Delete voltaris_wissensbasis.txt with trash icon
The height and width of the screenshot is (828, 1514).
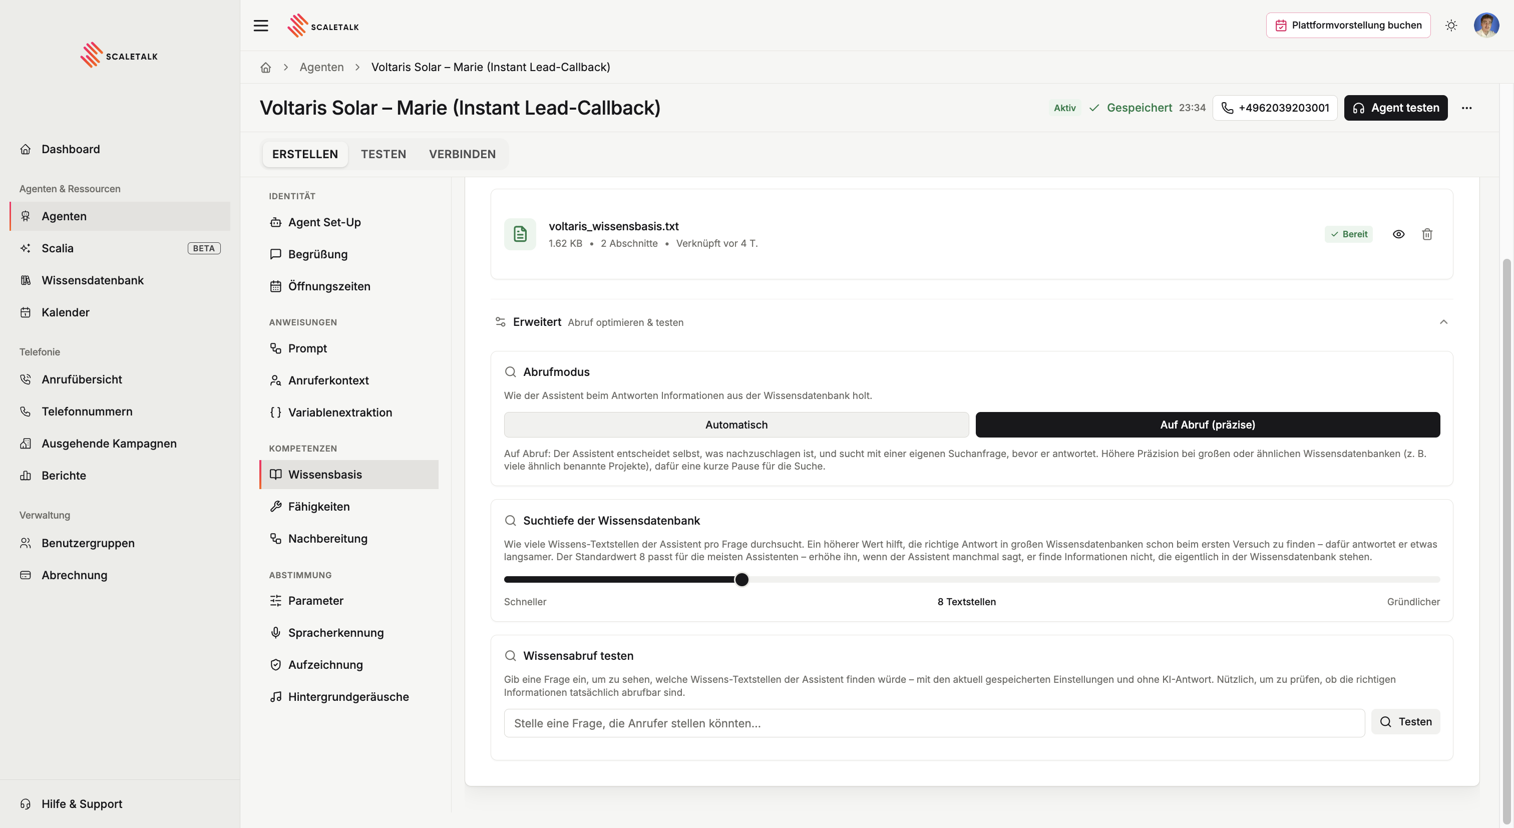(1427, 234)
